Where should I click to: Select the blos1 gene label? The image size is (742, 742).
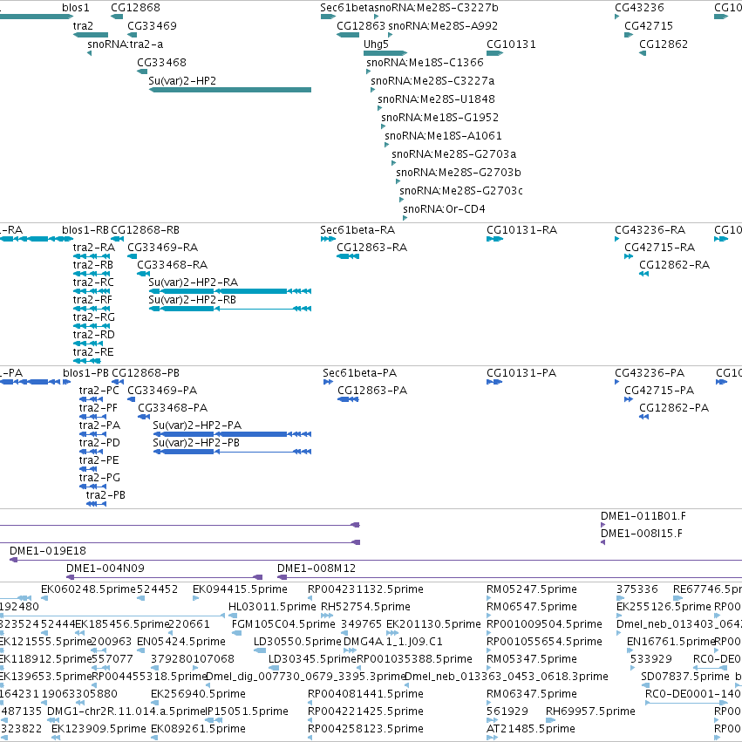click(x=75, y=8)
